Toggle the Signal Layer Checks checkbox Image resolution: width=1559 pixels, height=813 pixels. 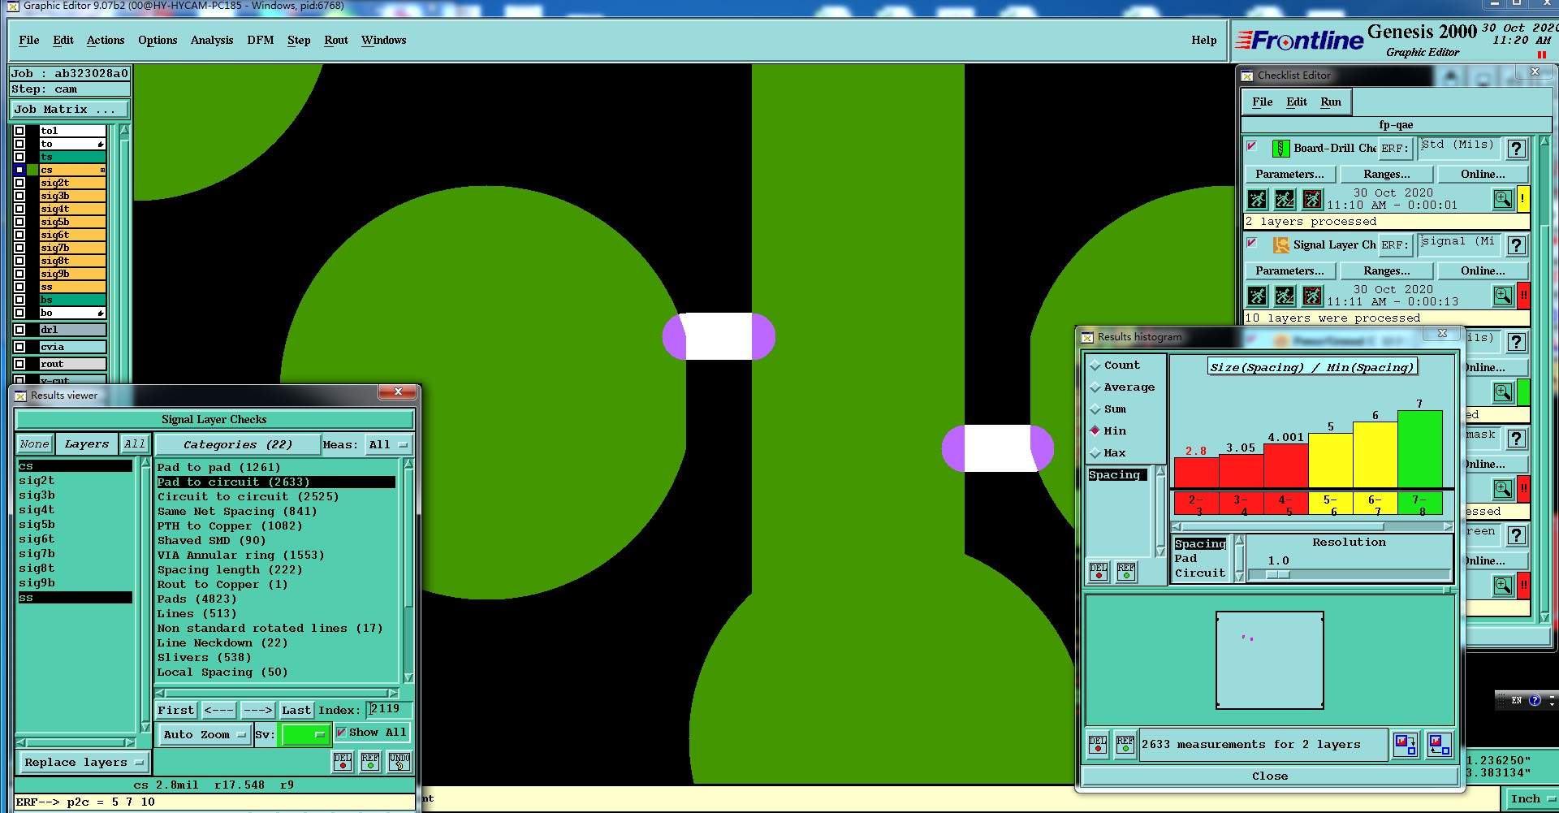[x=1252, y=243]
